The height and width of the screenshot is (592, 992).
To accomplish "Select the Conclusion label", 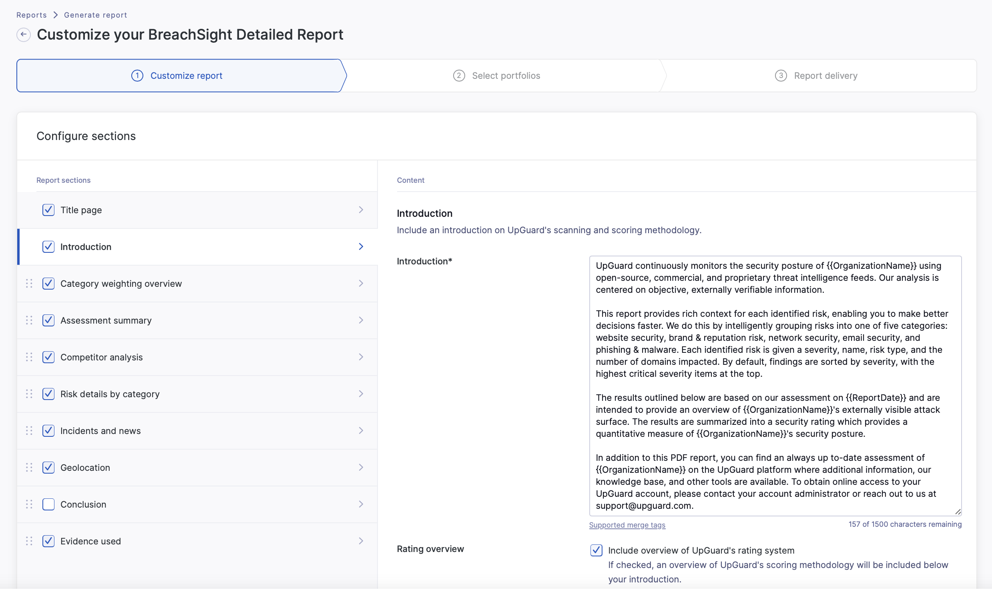I will pos(83,504).
